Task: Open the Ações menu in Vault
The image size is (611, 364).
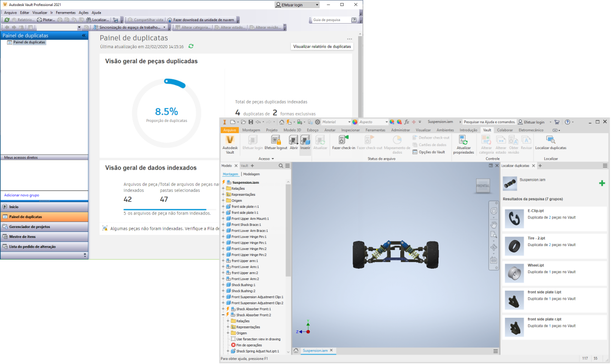Action: [x=84, y=13]
